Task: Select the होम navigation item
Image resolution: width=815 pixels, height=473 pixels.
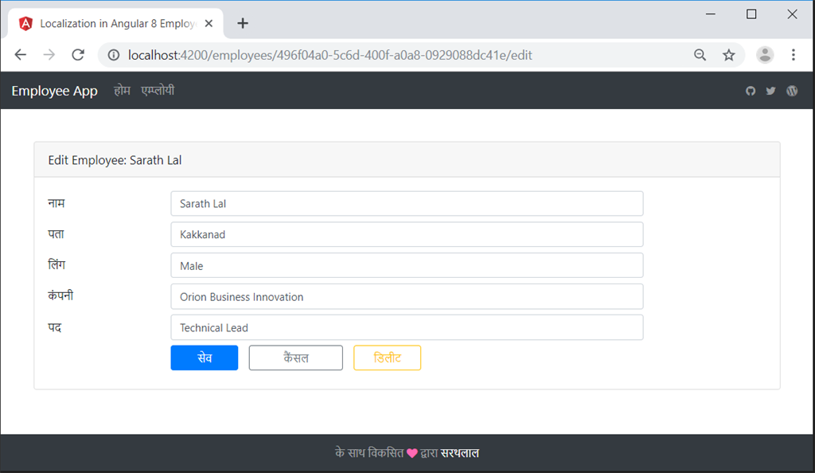Action: [123, 91]
